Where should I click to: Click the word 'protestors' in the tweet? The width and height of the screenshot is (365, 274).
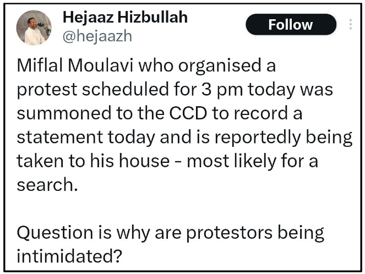(x=229, y=233)
